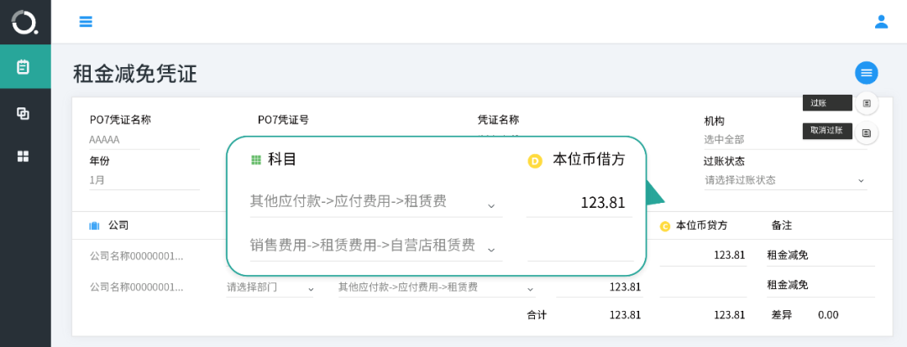Click the hamburger menu icon in top bar
The height and width of the screenshot is (347, 907).
86,22
